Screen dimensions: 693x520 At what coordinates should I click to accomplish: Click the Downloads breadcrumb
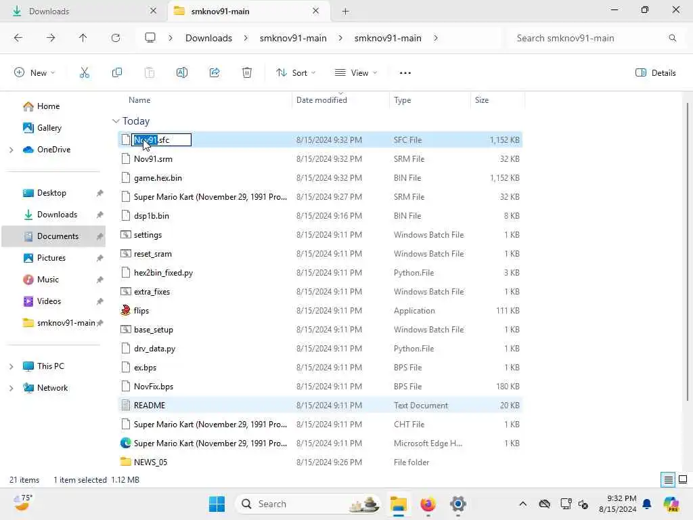208,38
